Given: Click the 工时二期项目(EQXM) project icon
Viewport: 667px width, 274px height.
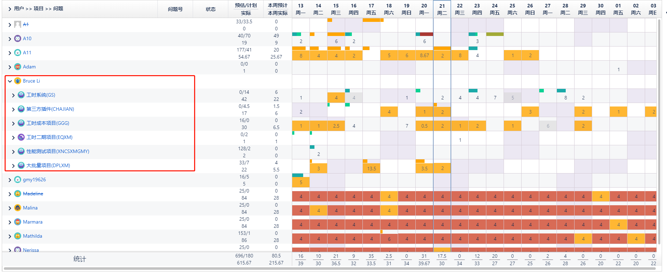Looking at the screenshot, I should [21, 137].
